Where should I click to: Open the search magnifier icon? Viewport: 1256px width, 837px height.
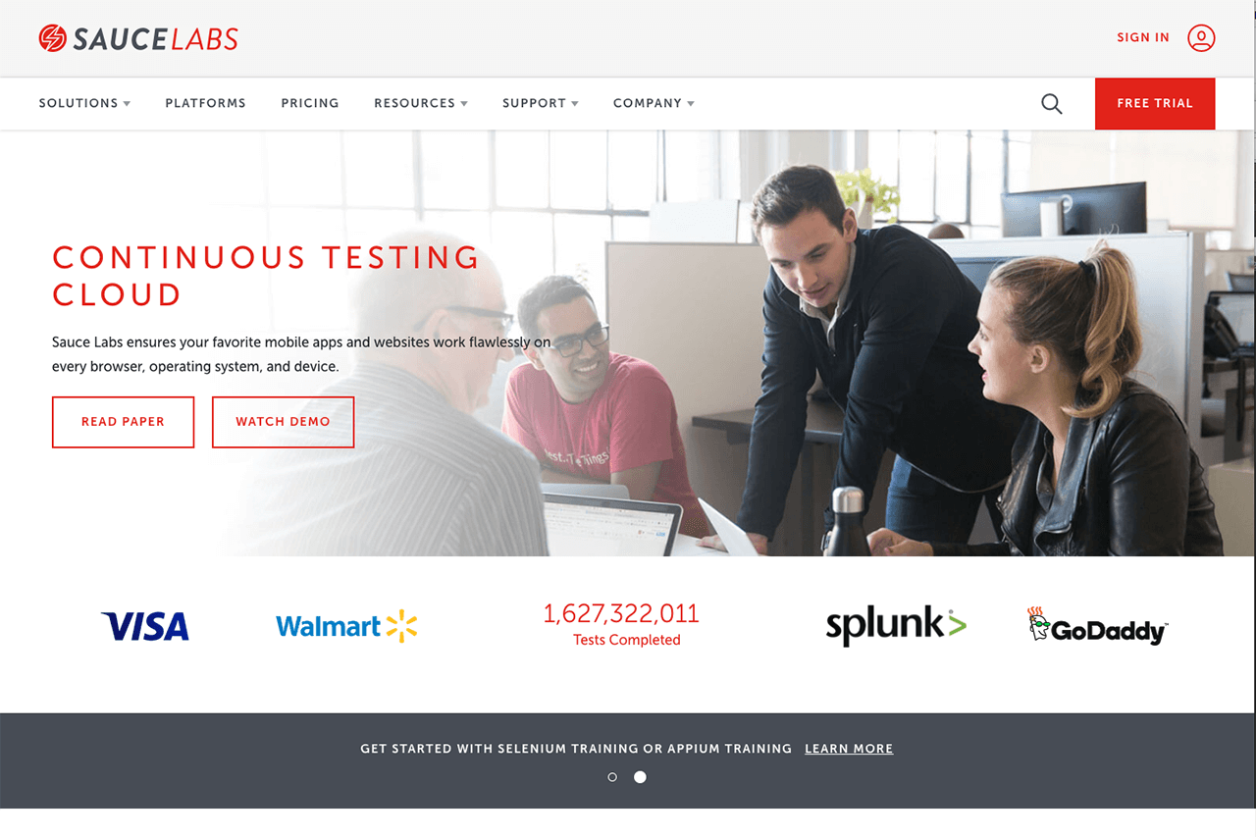(1051, 104)
